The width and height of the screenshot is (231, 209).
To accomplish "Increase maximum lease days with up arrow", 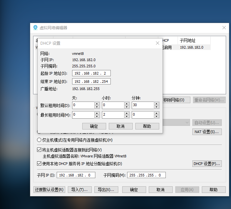I will pos(97,113).
